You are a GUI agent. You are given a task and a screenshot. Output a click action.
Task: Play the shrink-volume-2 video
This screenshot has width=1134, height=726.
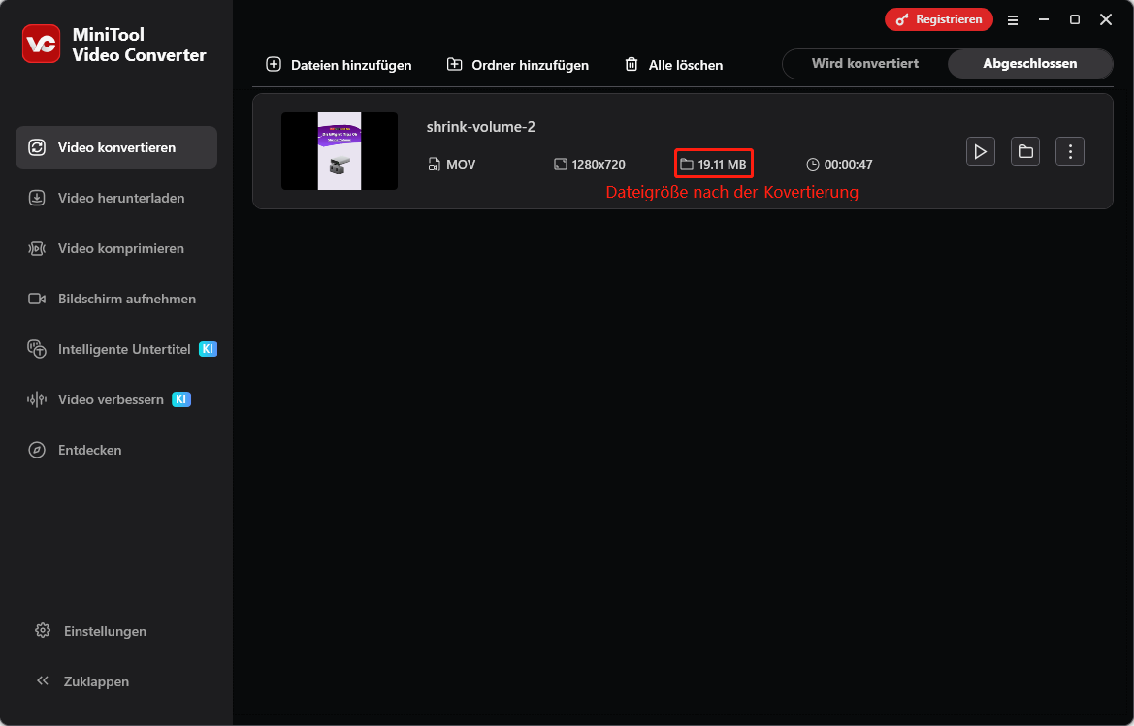point(981,152)
